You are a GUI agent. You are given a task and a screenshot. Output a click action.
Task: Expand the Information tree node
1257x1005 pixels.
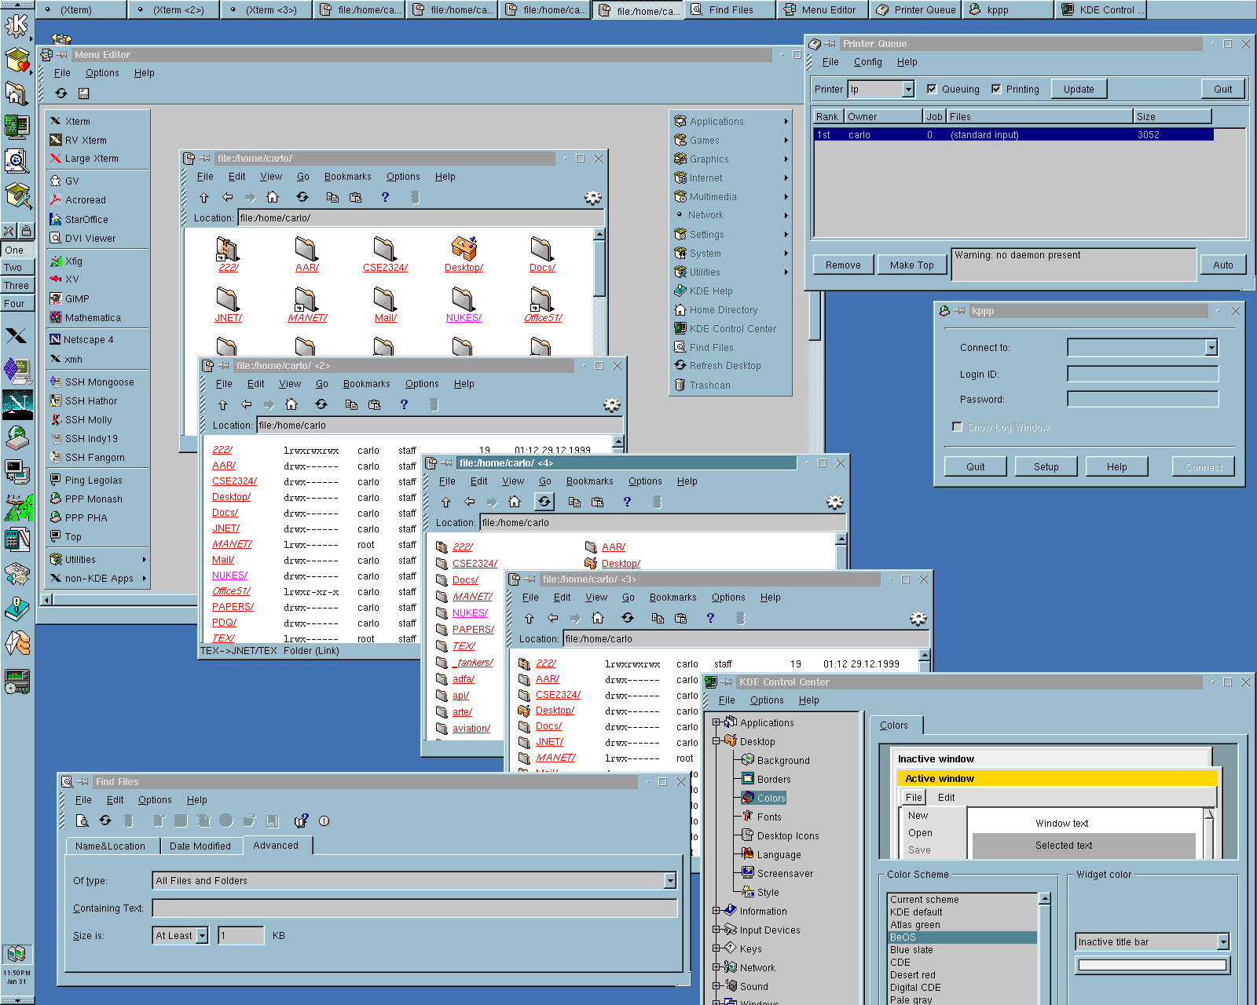716,911
